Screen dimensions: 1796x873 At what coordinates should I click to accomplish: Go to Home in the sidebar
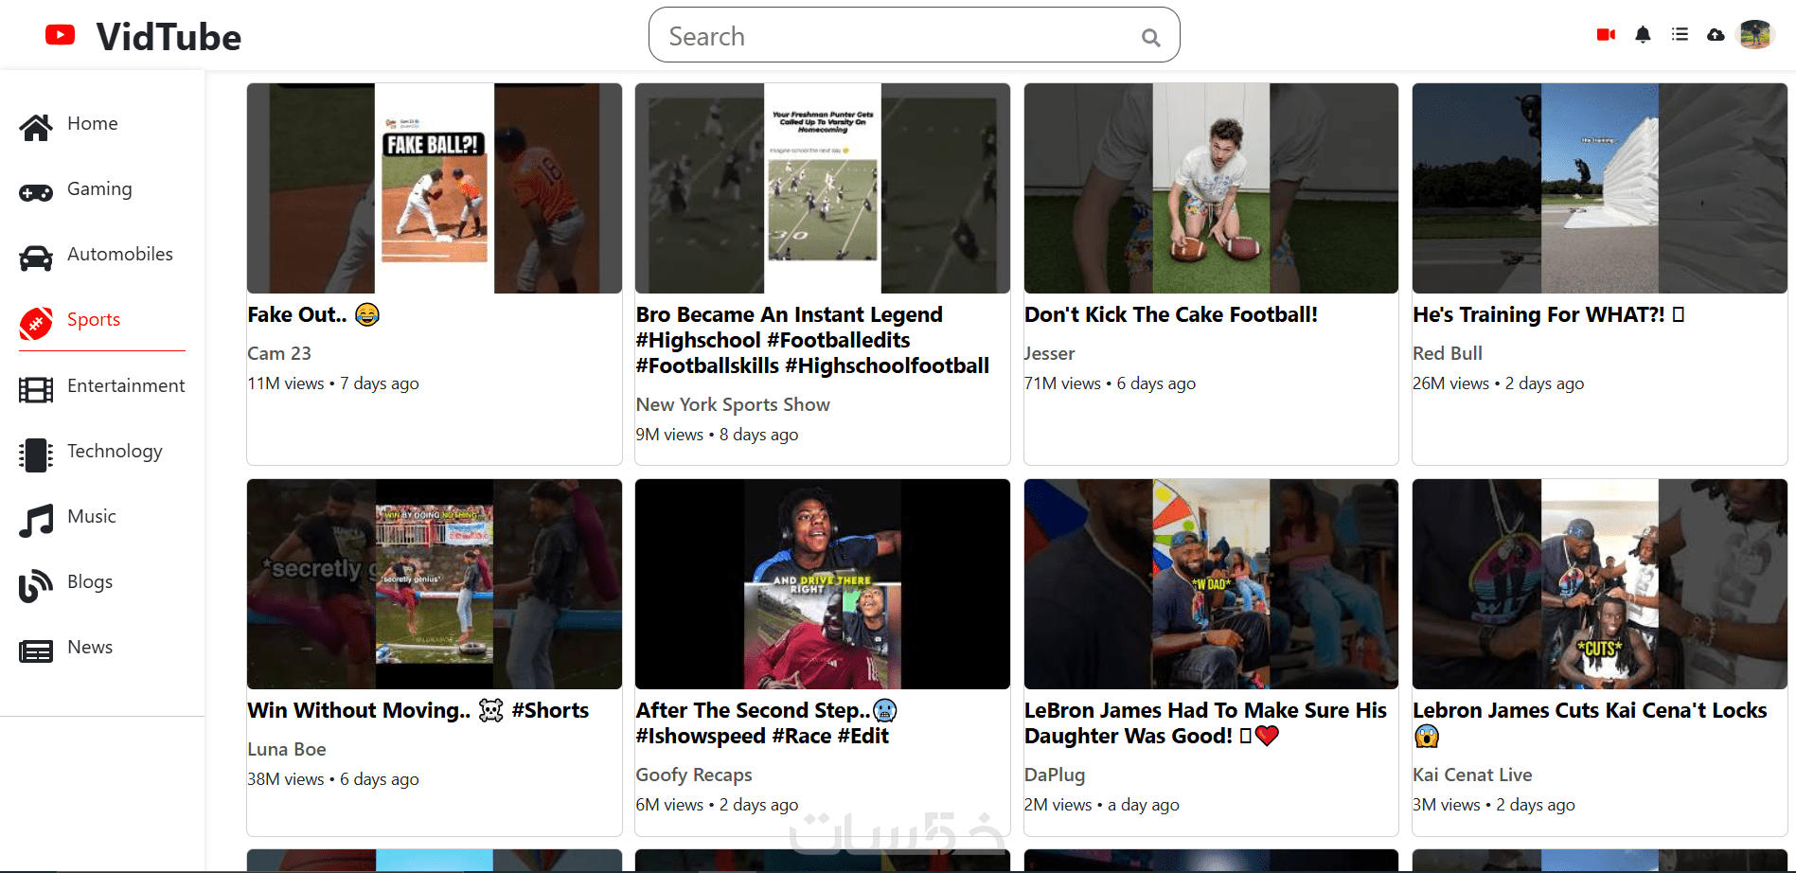click(x=92, y=124)
